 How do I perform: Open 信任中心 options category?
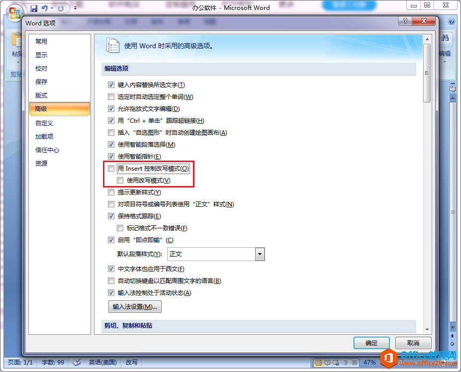click(47, 150)
